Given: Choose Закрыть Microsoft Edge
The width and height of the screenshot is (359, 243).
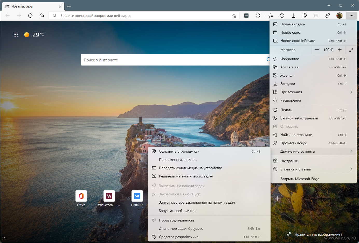Looking at the screenshot, I should pos(313,179).
